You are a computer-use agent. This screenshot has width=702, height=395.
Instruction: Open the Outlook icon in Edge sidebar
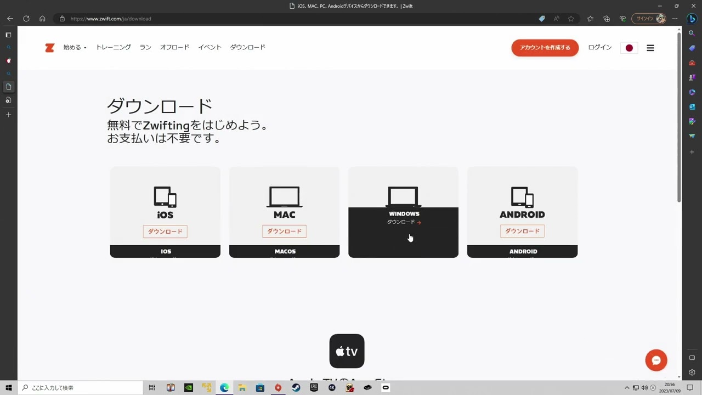pos(692,106)
